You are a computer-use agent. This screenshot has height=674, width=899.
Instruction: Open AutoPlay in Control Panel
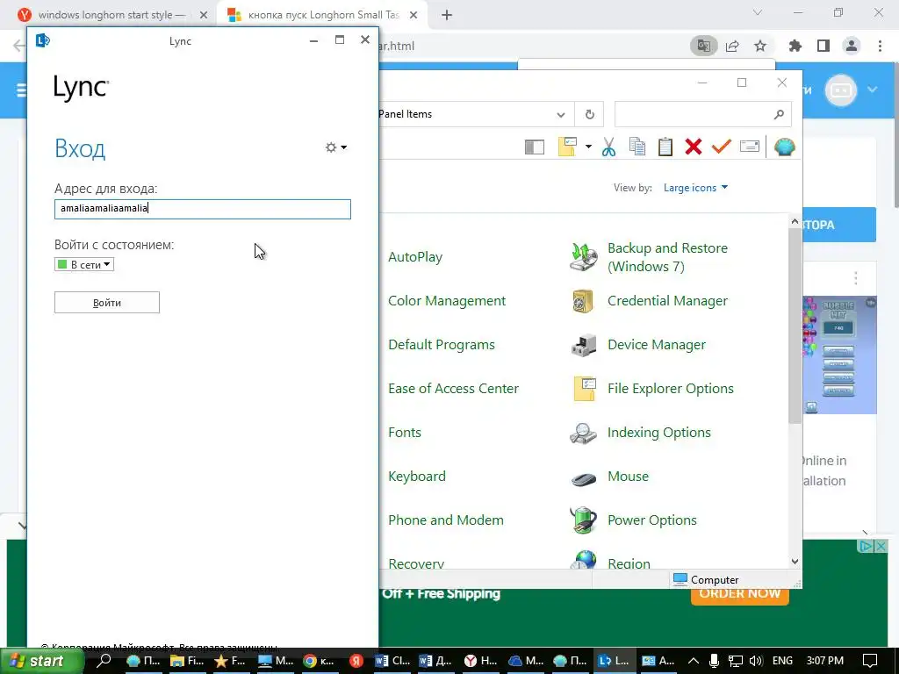click(415, 257)
